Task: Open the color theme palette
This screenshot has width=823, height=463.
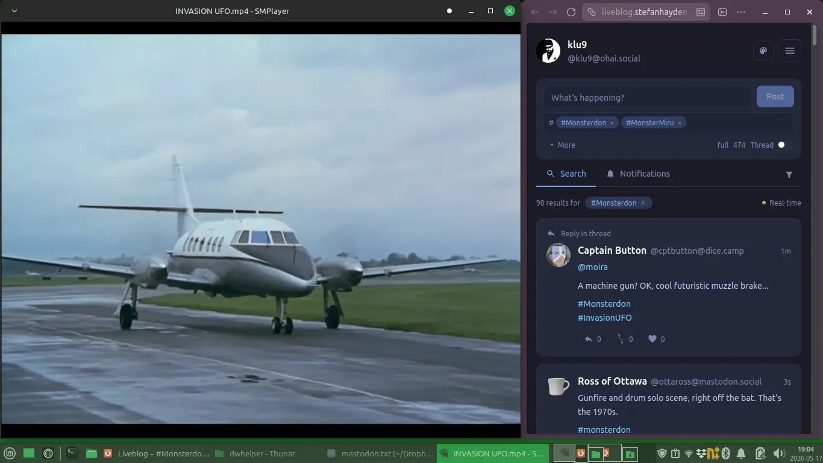Action: (x=763, y=51)
